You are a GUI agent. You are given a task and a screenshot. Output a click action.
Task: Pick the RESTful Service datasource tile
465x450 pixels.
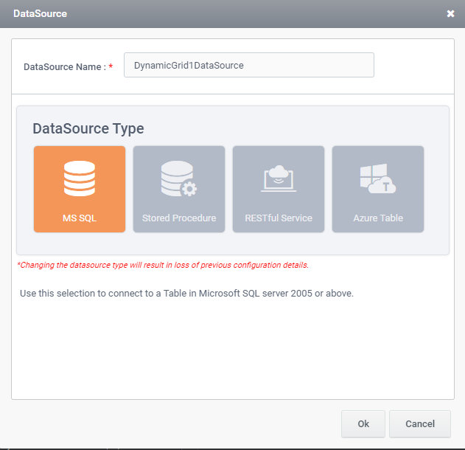click(x=279, y=189)
